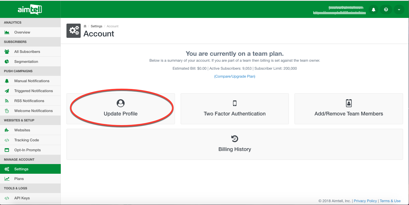Open the Update Profile card
The image size is (409, 205).
coord(121,109)
